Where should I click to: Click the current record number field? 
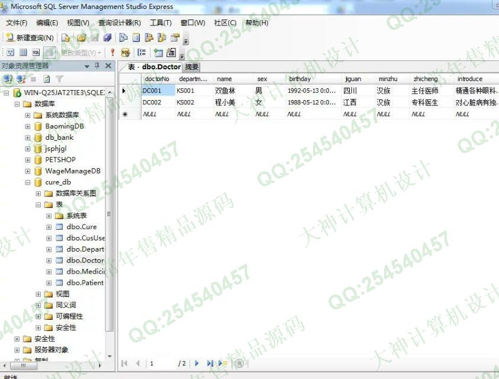162,363
